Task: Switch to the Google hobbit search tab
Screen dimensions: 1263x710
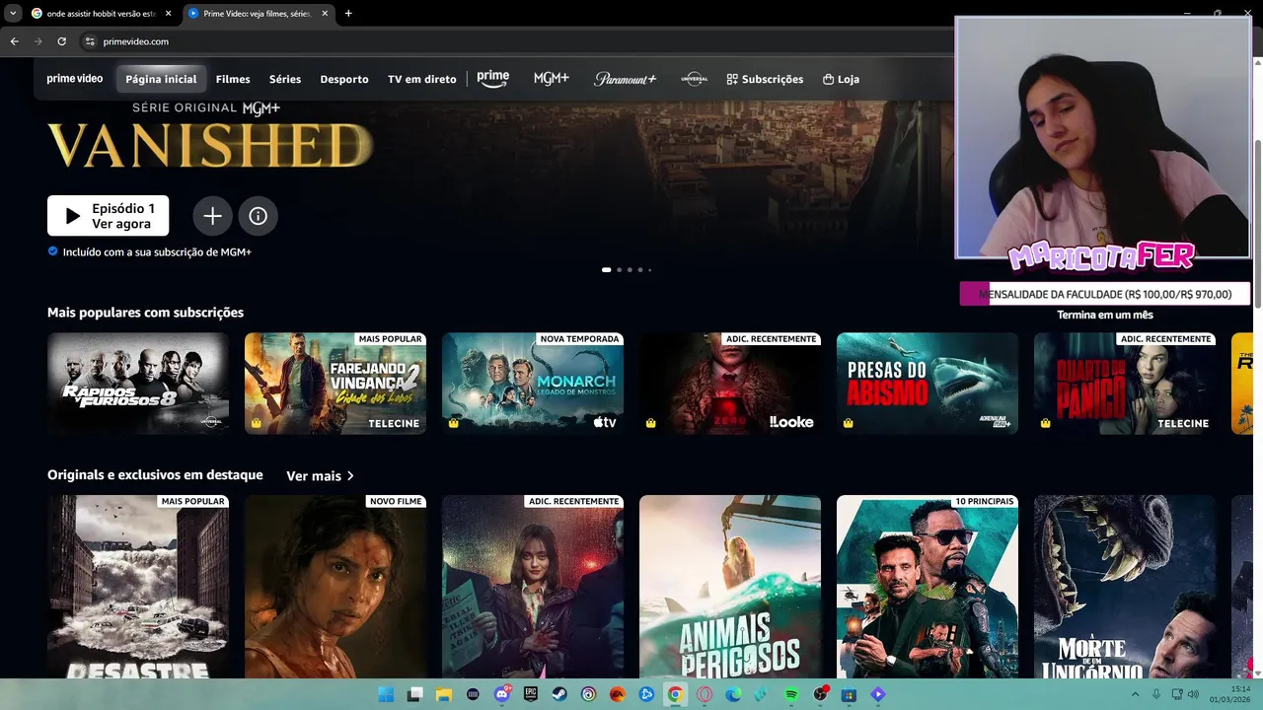Action: tap(101, 14)
